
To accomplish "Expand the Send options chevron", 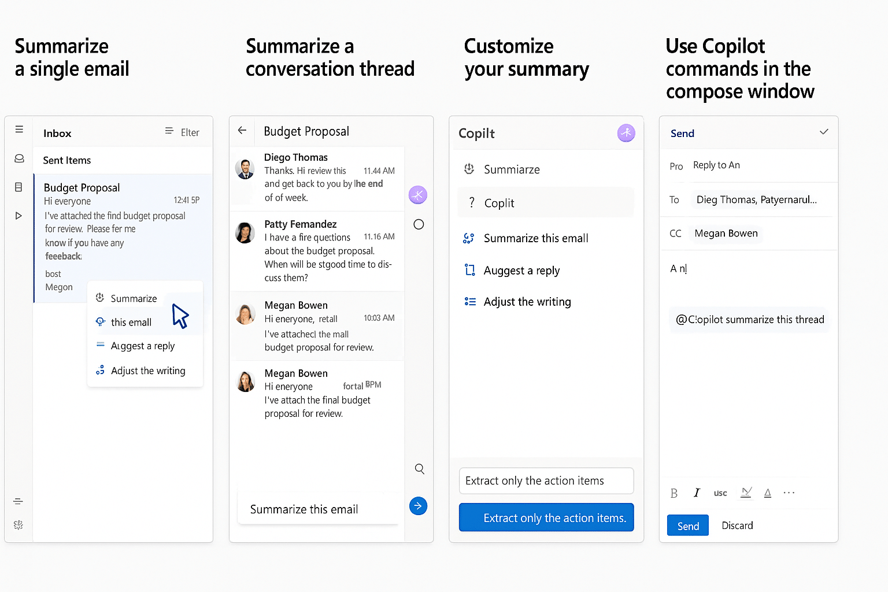I will 824,132.
